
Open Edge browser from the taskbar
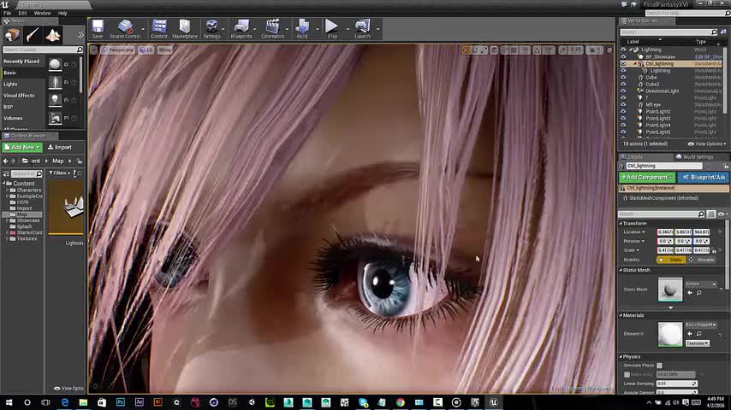coord(64,402)
